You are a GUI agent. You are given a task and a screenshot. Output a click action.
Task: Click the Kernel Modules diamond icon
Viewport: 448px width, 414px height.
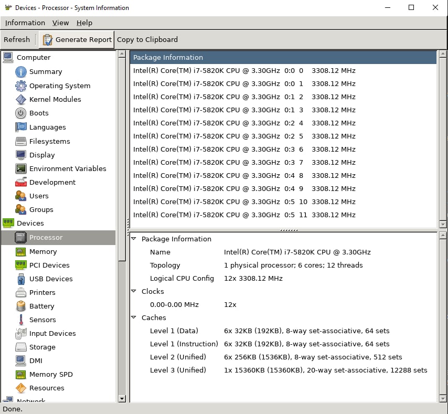point(20,99)
